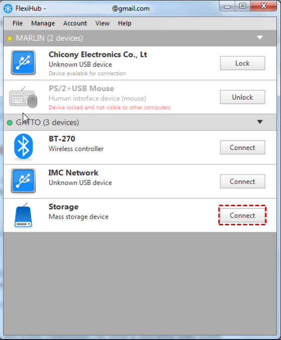Select the Chicony Electronics USB device icon
Screen dimensions: 281x340
pos(24,62)
